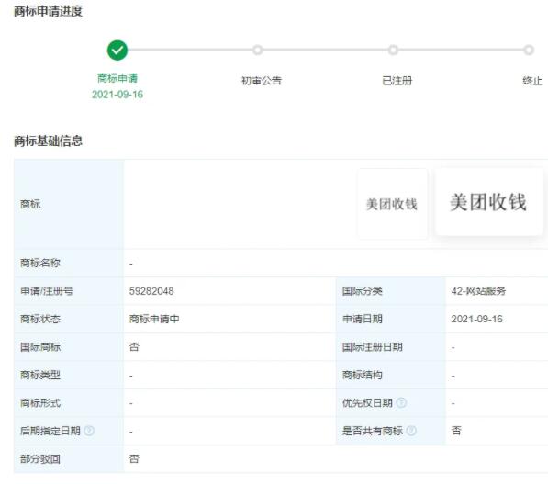Open help icon next to 后期指定日期
548x484 pixels.
(89, 431)
